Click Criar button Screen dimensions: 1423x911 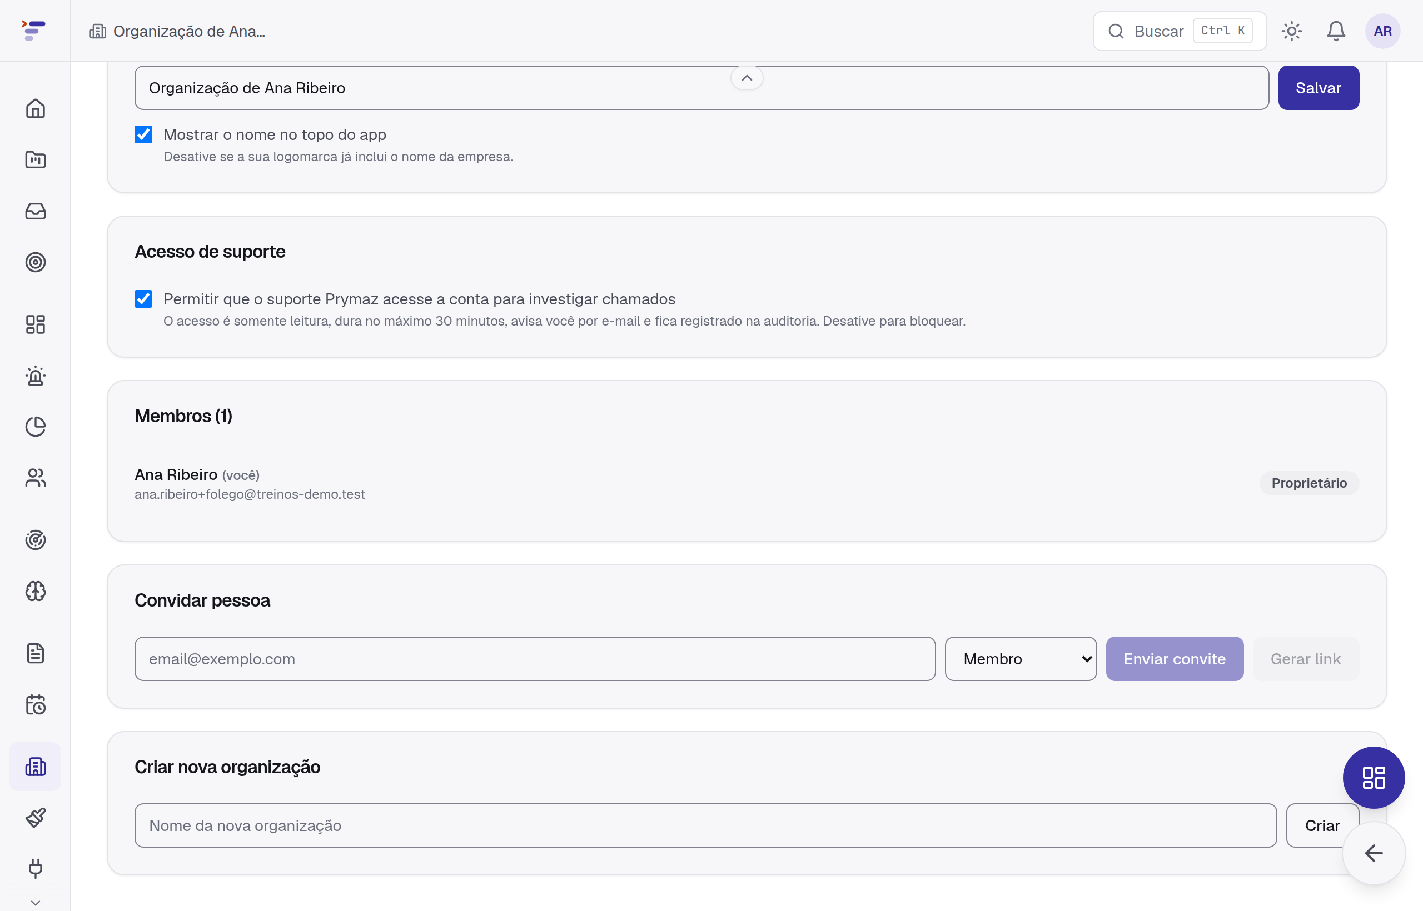[x=1322, y=825]
